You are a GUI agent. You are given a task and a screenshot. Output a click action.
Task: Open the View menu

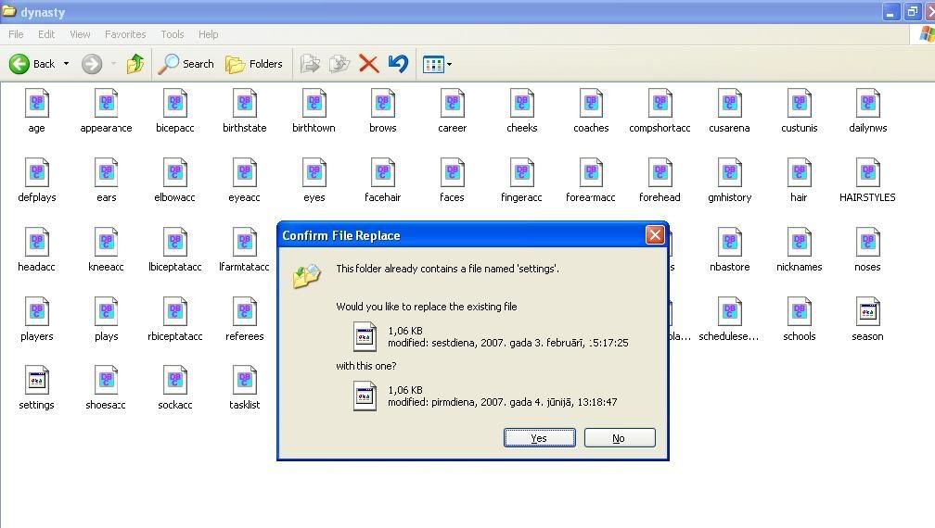coord(80,34)
